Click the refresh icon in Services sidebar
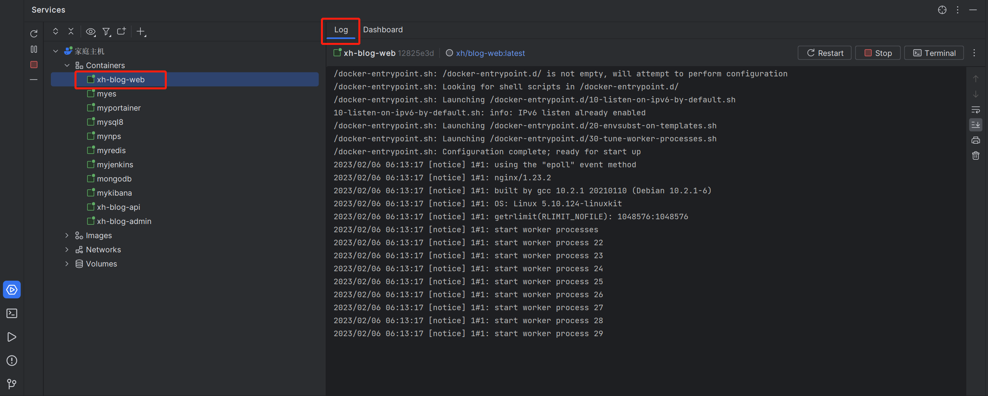The width and height of the screenshot is (988, 396). click(x=34, y=34)
